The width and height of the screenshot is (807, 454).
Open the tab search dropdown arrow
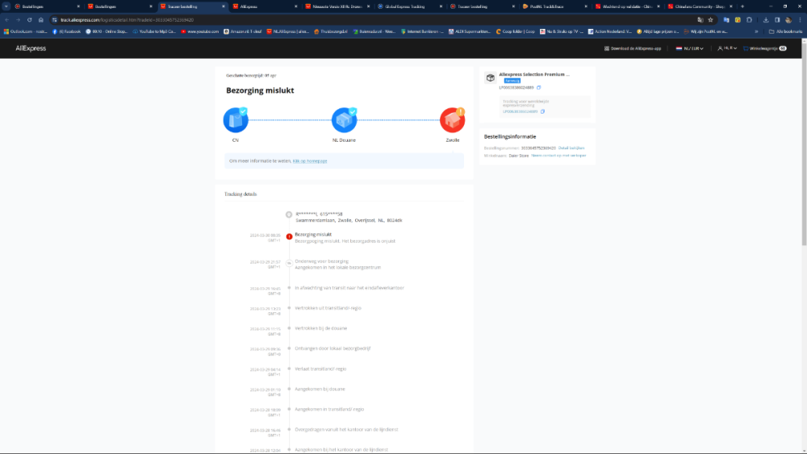[x=6, y=6]
